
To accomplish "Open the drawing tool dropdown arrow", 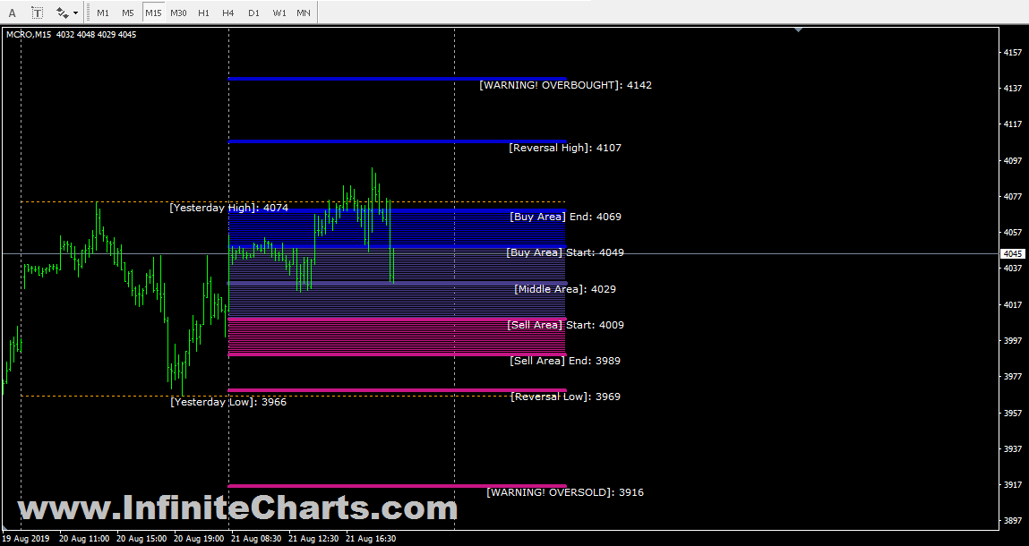I will click(x=75, y=13).
